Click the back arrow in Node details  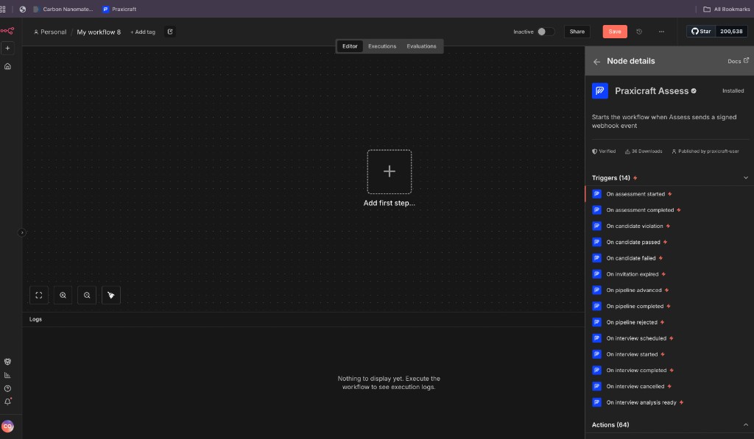coord(596,62)
